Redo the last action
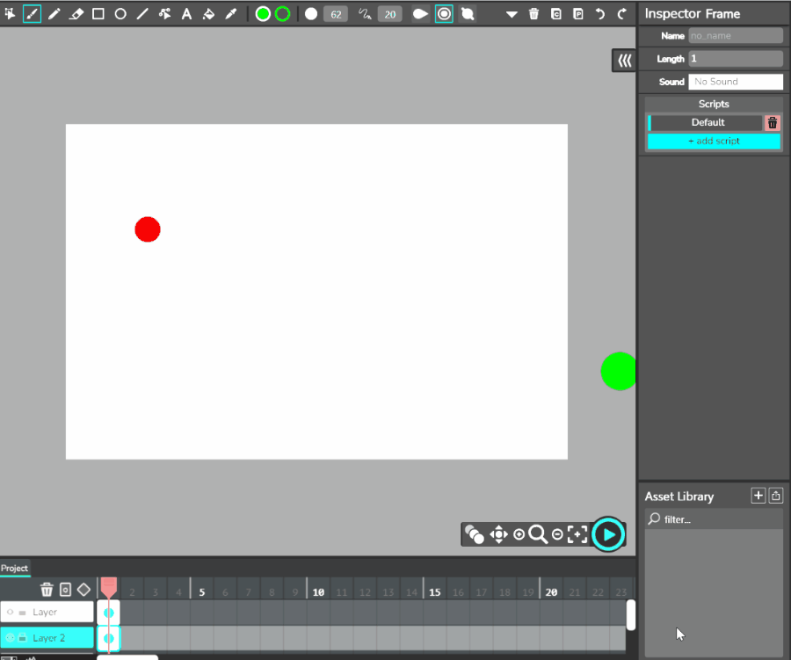Screen dimensions: 791x660 pyautogui.click(x=622, y=14)
